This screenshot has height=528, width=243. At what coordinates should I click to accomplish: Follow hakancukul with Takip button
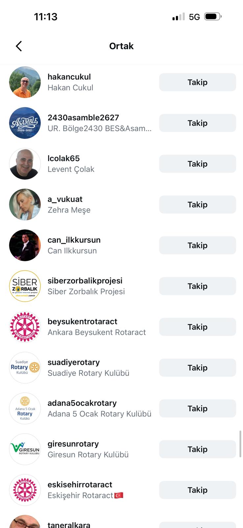point(198,82)
